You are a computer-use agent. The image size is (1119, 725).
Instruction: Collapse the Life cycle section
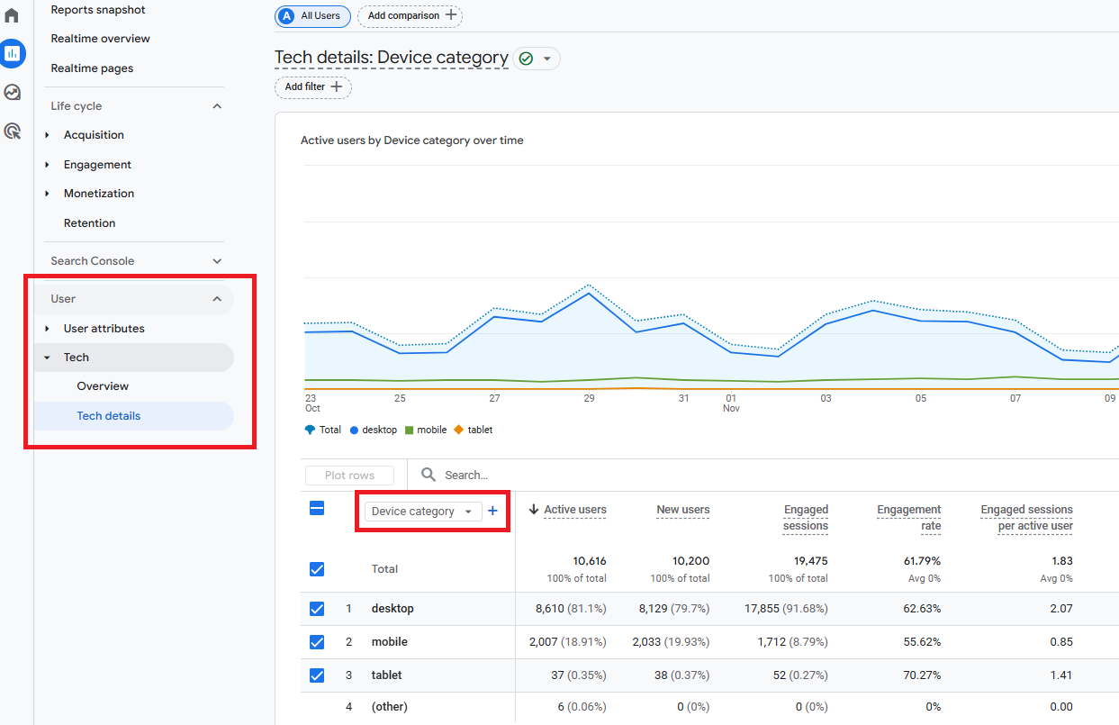(217, 106)
